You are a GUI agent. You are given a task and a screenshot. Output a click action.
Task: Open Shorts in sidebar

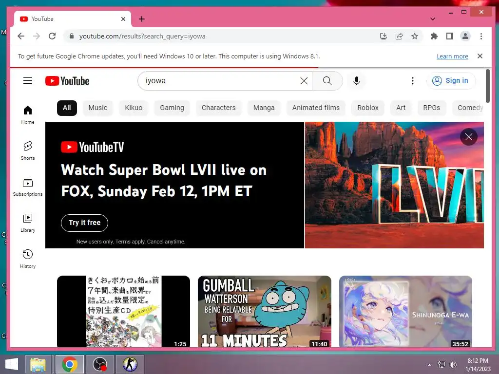[x=28, y=151]
